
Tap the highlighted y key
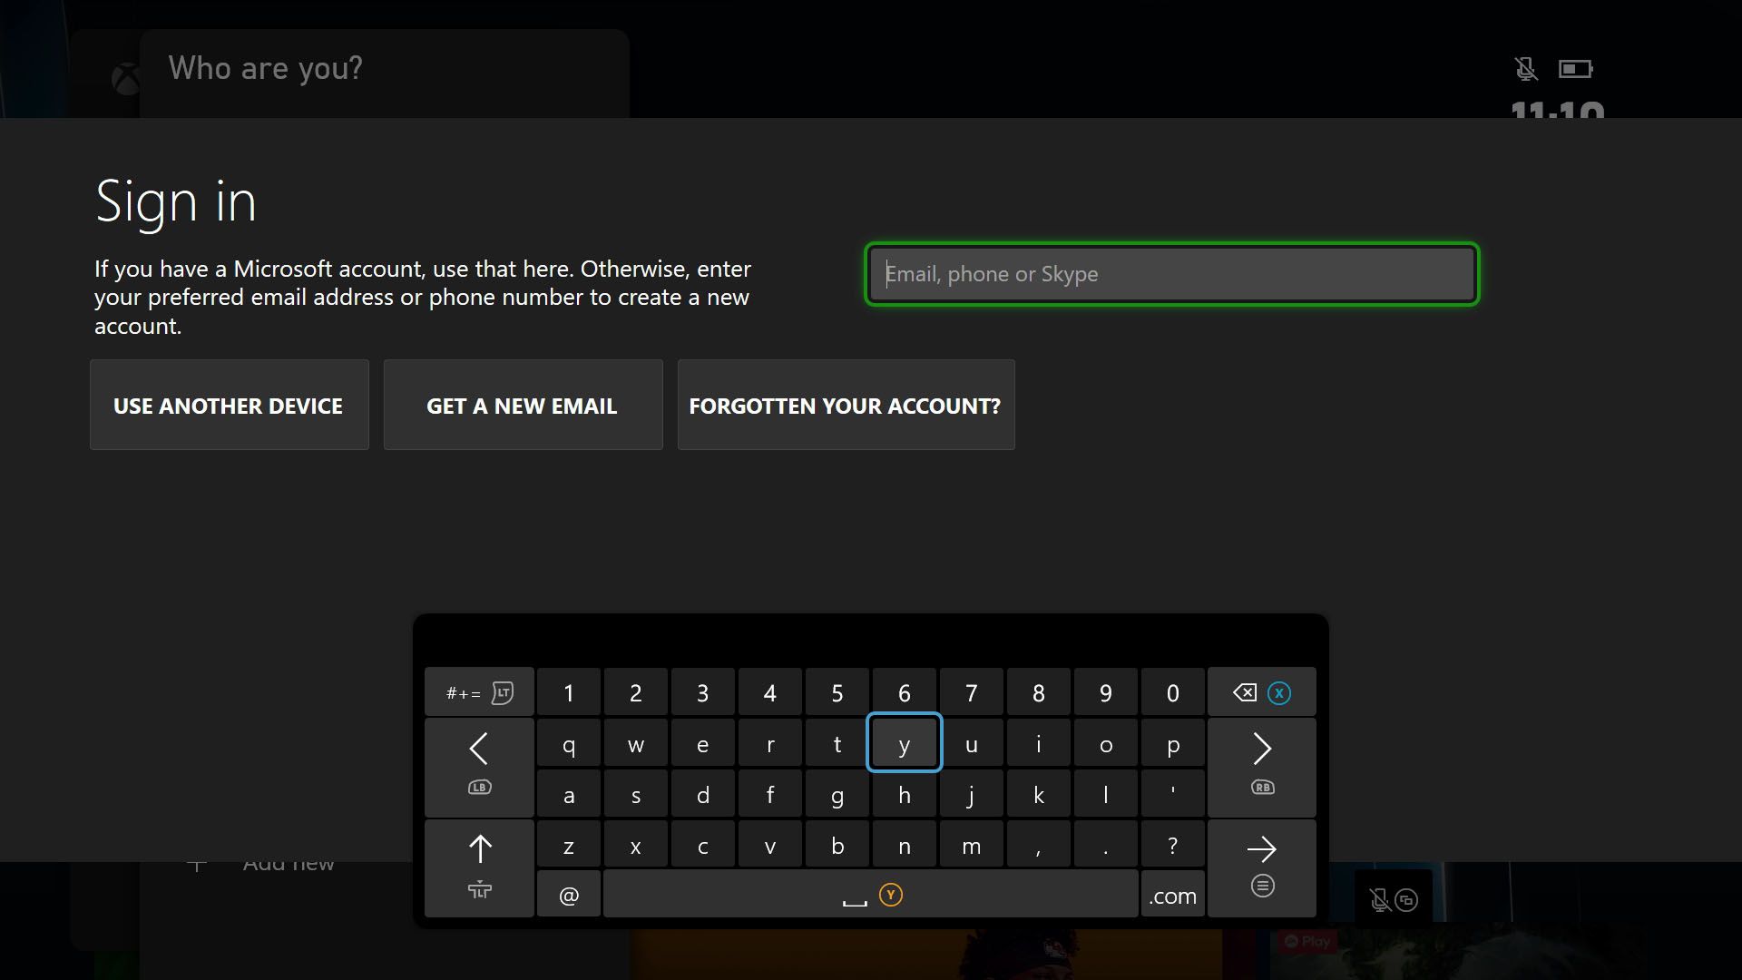tap(905, 743)
